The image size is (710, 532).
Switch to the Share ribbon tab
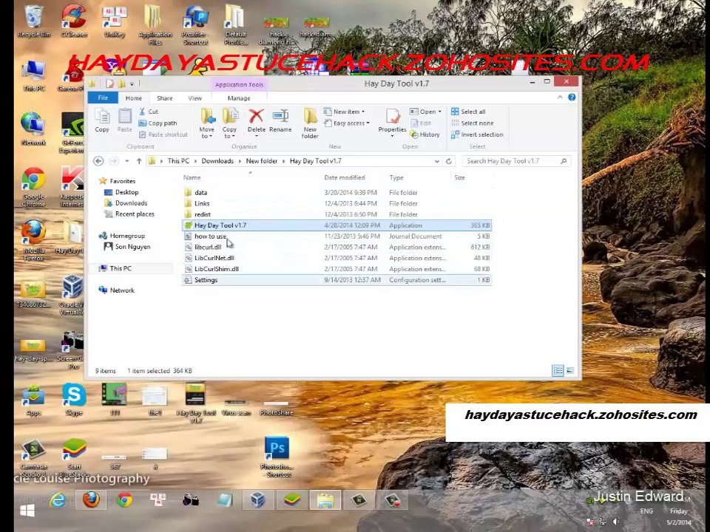click(164, 98)
